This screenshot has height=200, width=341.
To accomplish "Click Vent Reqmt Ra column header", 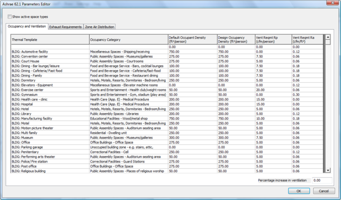I will [x=308, y=39].
